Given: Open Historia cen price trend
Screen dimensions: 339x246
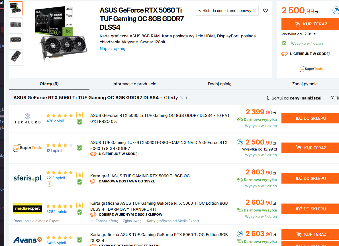Looking at the screenshot, I should point(227,11).
